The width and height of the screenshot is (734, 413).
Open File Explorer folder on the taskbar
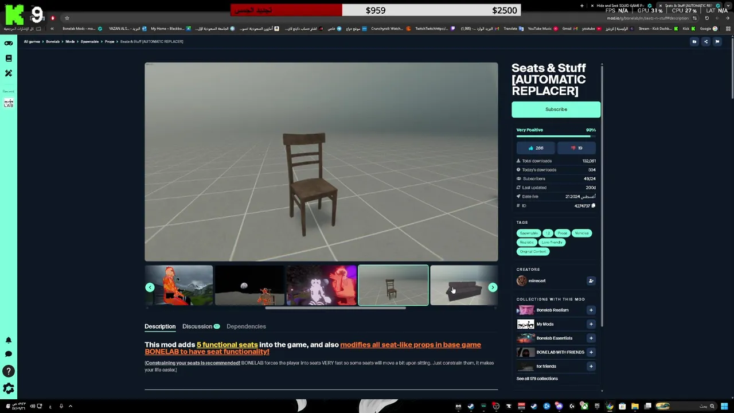pyautogui.click(x=635, y=406)
